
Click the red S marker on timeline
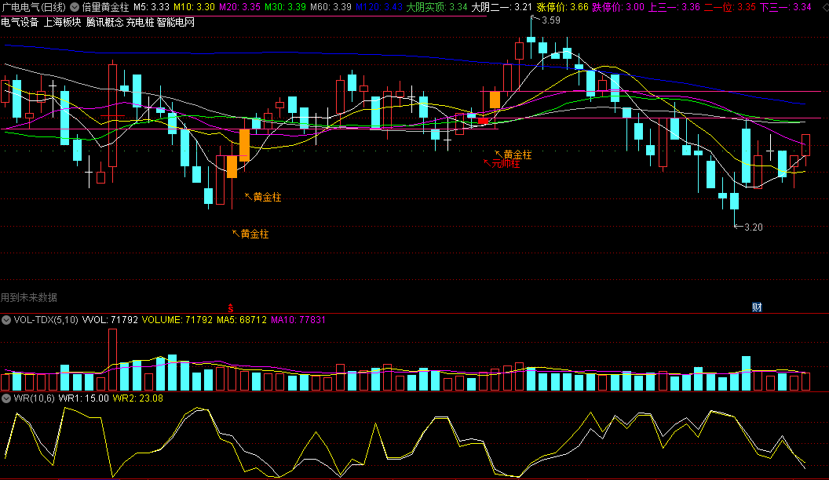[231, 308]
